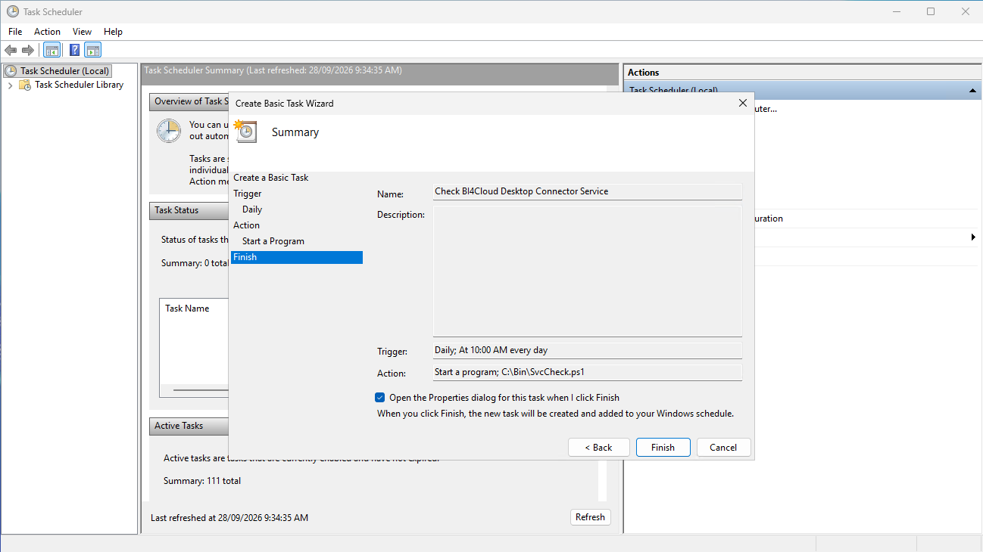Open the File menu

[15, 32]
